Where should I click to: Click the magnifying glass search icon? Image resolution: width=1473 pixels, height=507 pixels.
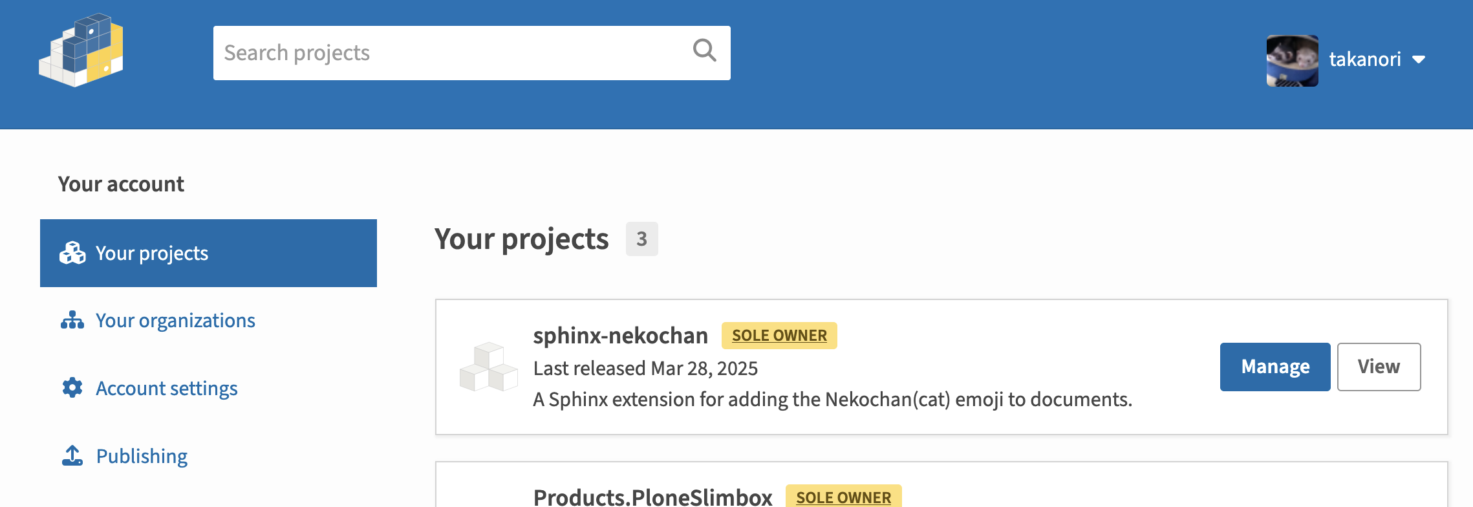[x=704, y=50]
